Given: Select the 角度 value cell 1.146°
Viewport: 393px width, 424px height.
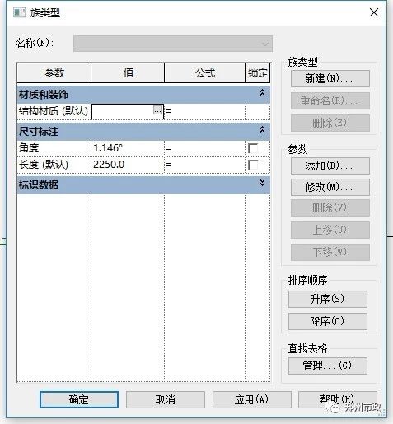Looking at the screenshot, I should pyautogui.click(x=128, y=148).
